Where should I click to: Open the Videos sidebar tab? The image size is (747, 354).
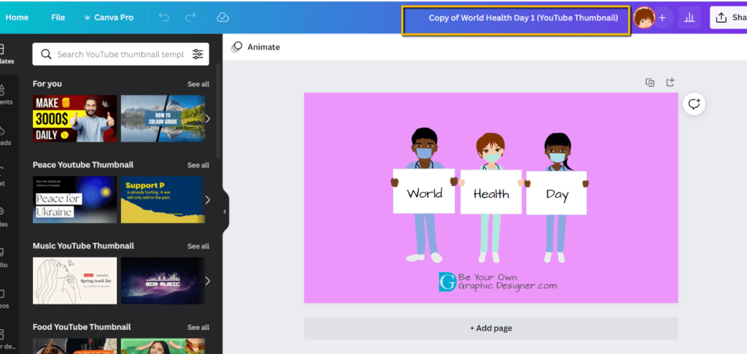tap(6, 299)
